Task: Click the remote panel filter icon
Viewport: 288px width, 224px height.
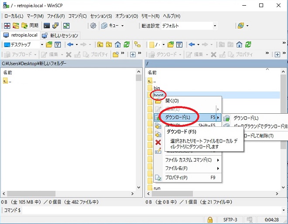Action: click(x=179, y=44)
